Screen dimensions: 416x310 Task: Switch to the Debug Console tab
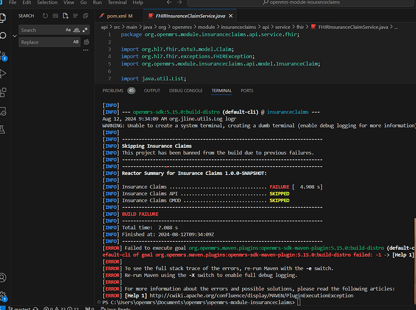[186, 90]
